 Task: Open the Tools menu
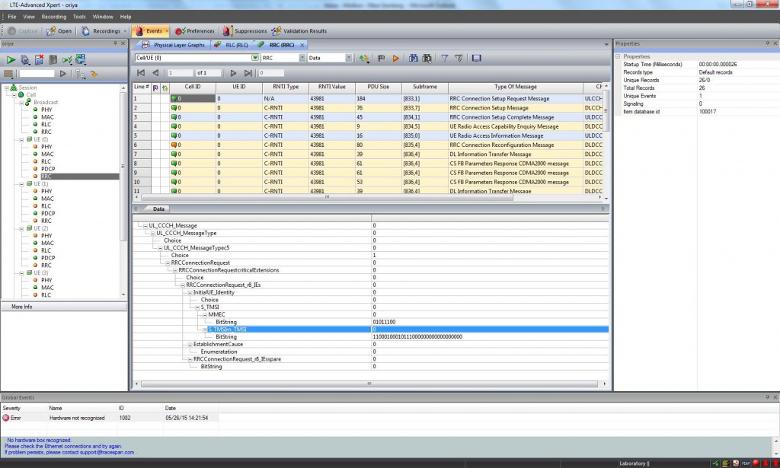tap(79, 17)
